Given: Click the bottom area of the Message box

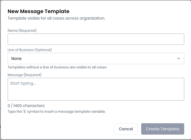Looking at the screenshot, I should (x=96, y=97).
